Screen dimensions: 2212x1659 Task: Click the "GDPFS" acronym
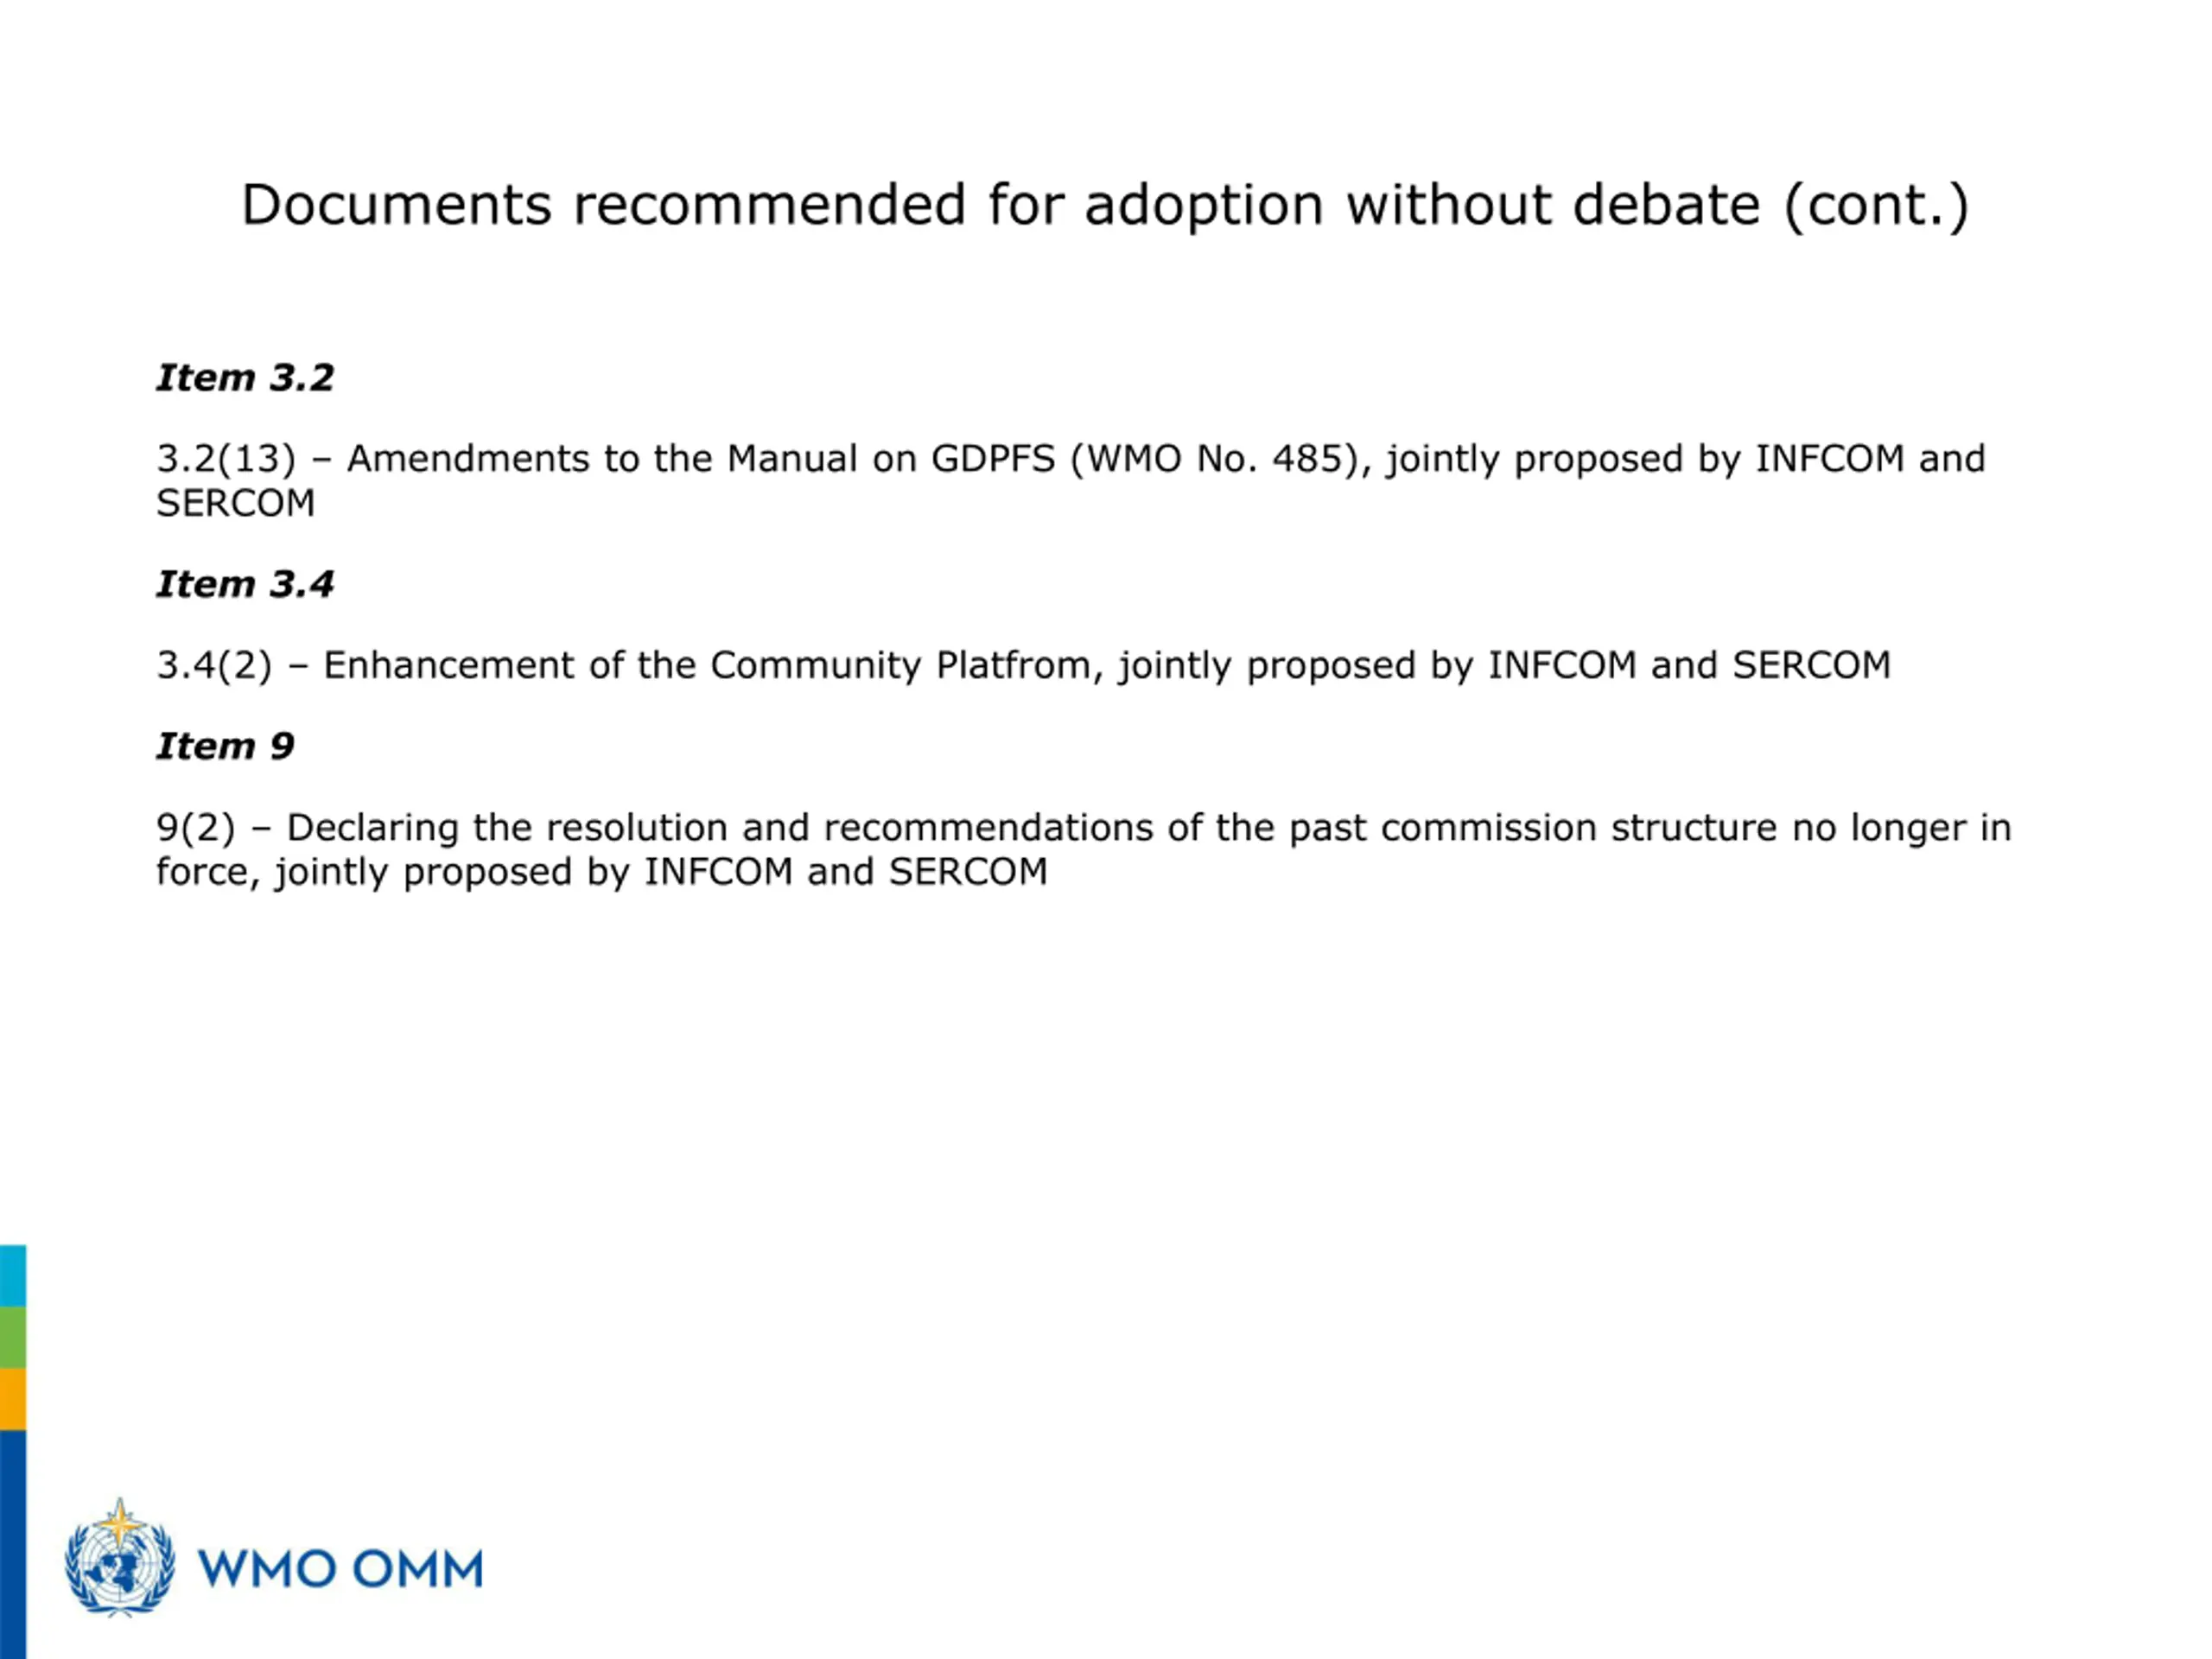click(x=992, y=459)
